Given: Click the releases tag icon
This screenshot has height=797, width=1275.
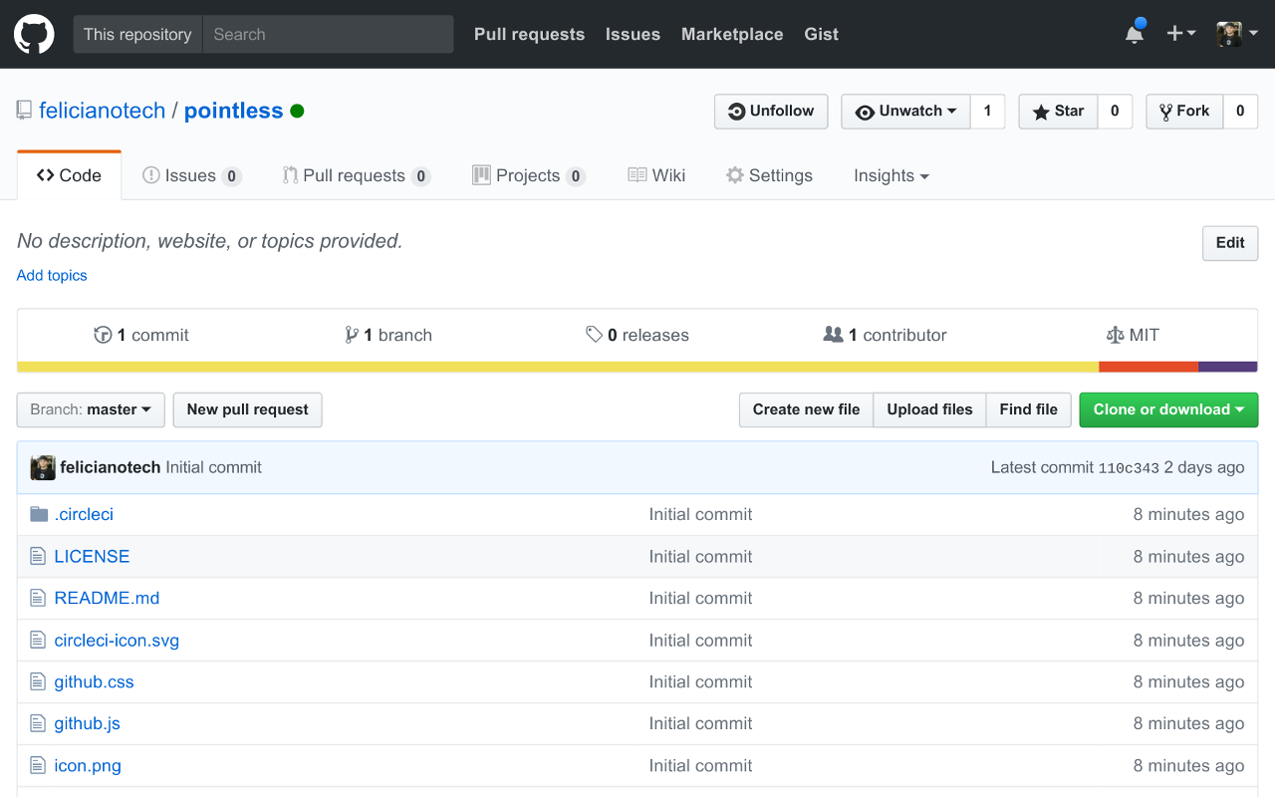Looking at the screenshot, I should (595, 335).
